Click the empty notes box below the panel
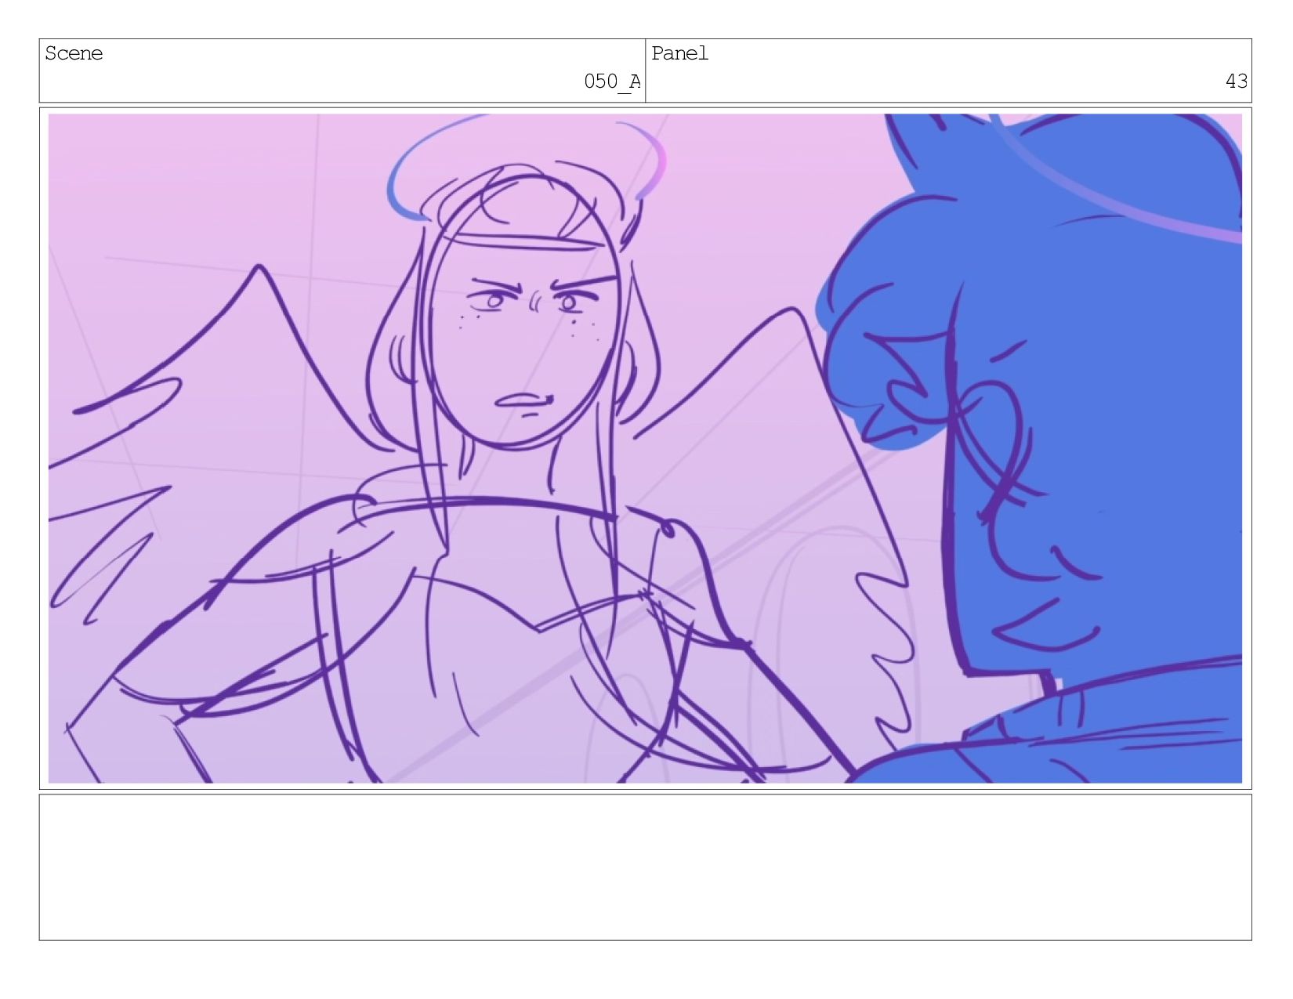 645,867
